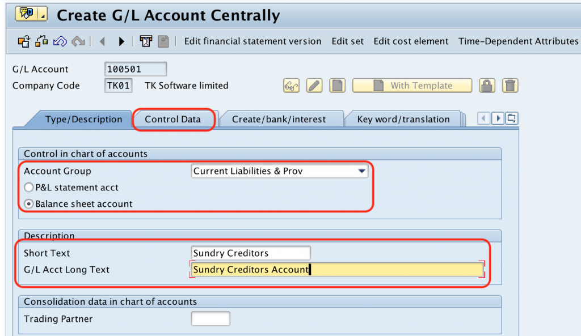Click the Undo arrow in the toolbar

[60, 41]
